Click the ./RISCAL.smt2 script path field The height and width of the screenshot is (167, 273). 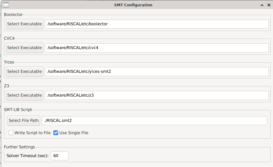154,121
